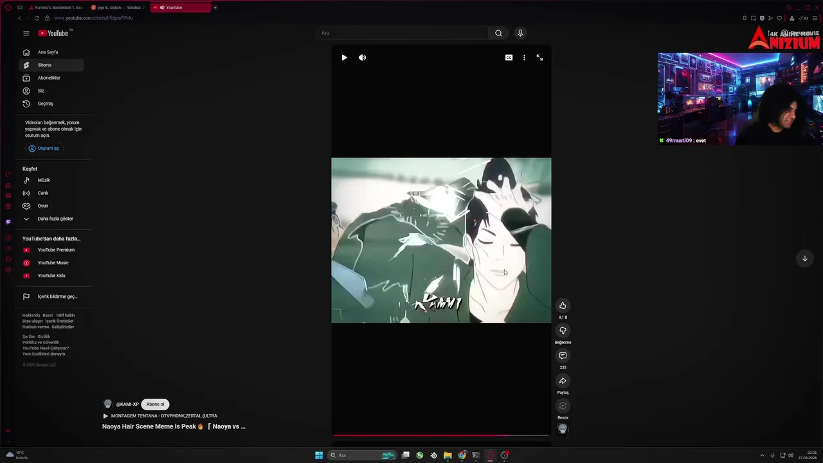Open the Opera menu logo
Image resolution: width=823 pixels, height=463 pixels.
8,8
